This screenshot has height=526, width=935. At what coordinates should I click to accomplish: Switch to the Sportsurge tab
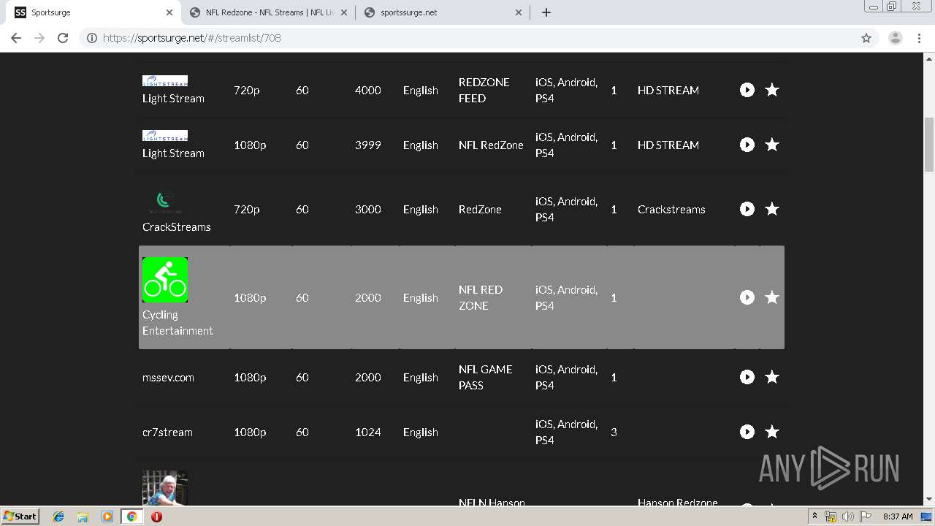tap(95, 12)
